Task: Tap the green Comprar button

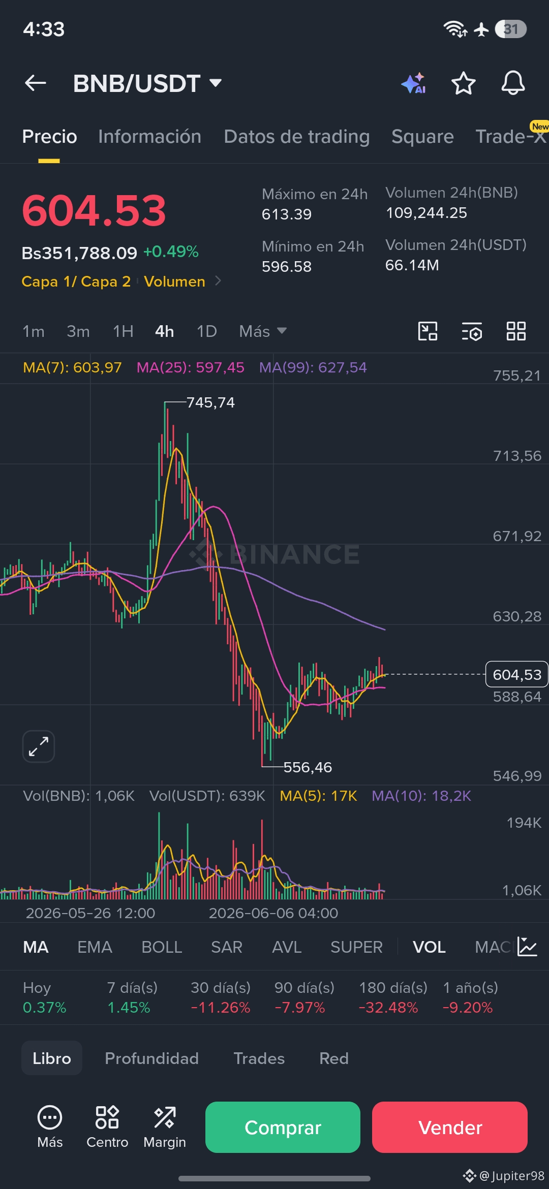Action: [283, 1127]
